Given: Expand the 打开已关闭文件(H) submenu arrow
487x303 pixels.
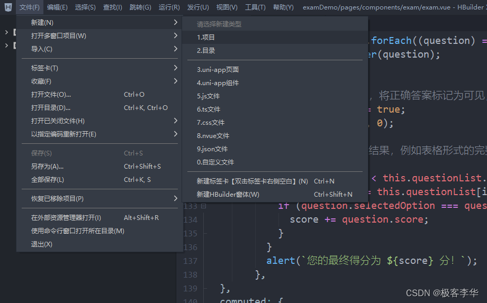Looking at the screenshot, I should [x=176, y=121].
